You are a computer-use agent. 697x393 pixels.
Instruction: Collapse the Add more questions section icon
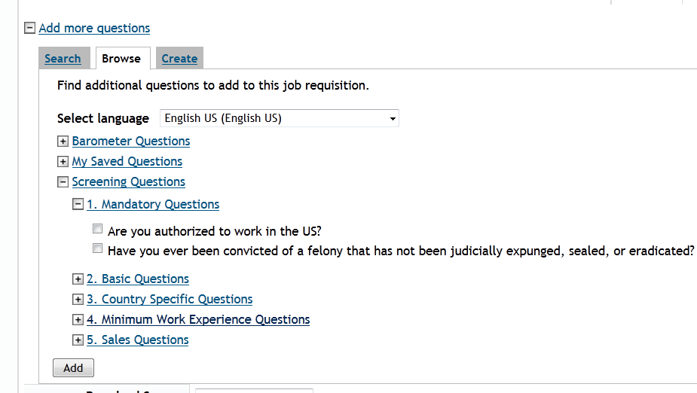click(29, 28)
